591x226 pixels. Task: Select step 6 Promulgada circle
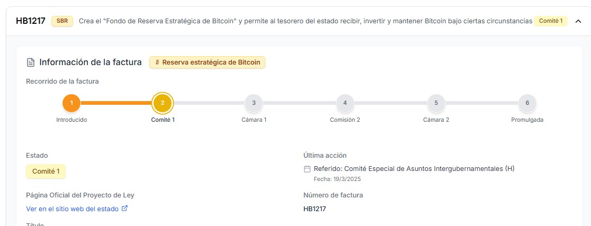(527, 103)
